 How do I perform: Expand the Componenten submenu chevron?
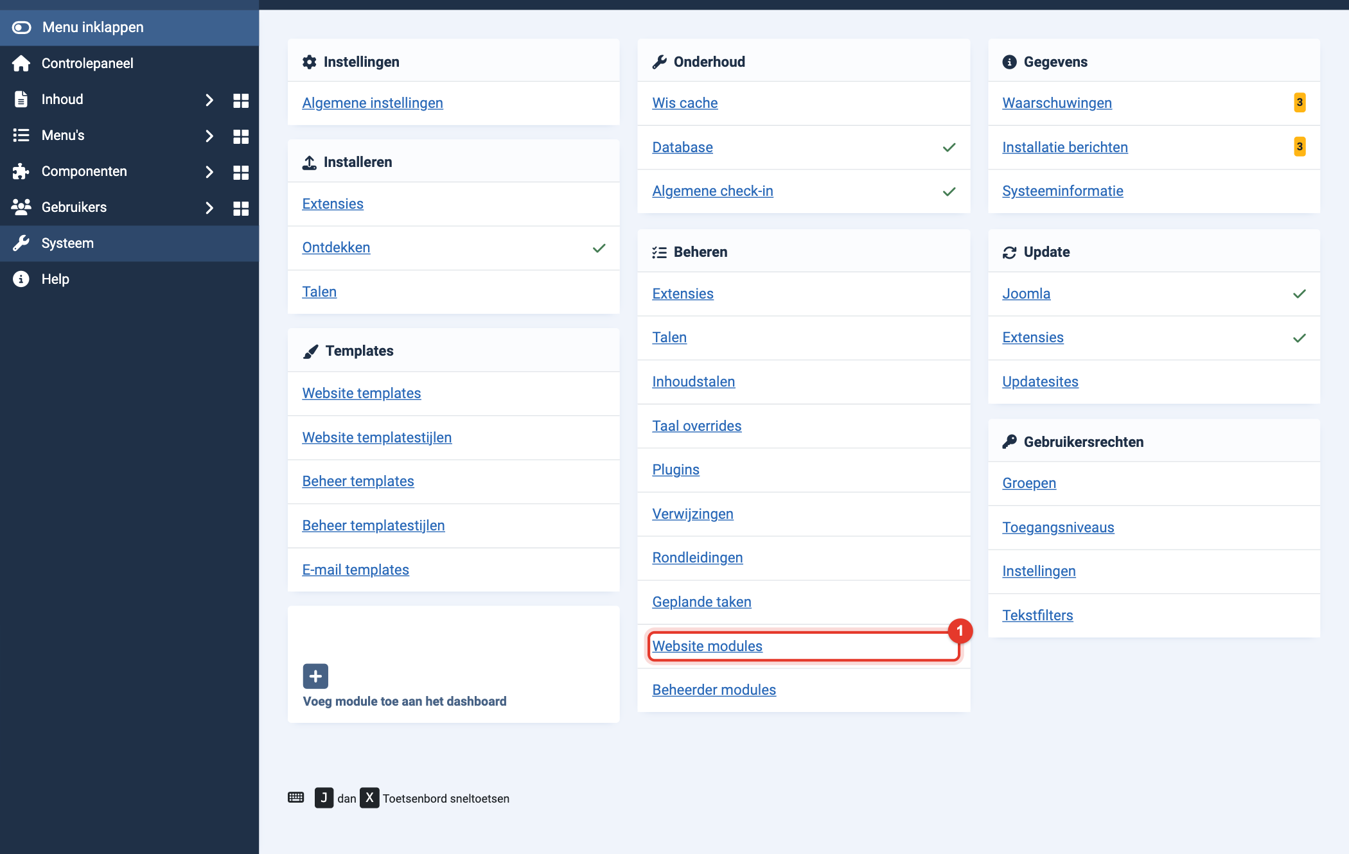click(209, 171)
